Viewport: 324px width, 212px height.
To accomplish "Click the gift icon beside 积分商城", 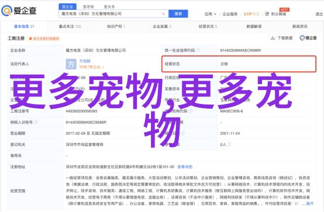I will coord(267,14).
